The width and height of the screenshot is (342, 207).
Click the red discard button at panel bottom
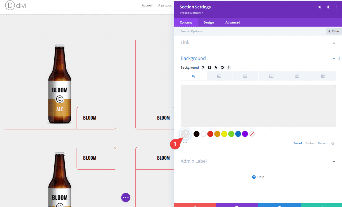pos(195,205)
